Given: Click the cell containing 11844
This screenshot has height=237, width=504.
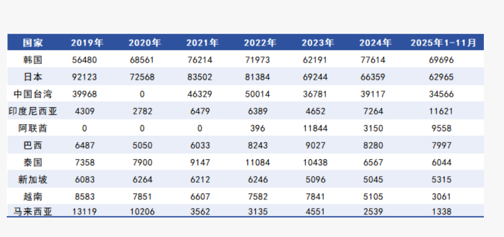Looking at the screenshot, I should click(314, 128).
